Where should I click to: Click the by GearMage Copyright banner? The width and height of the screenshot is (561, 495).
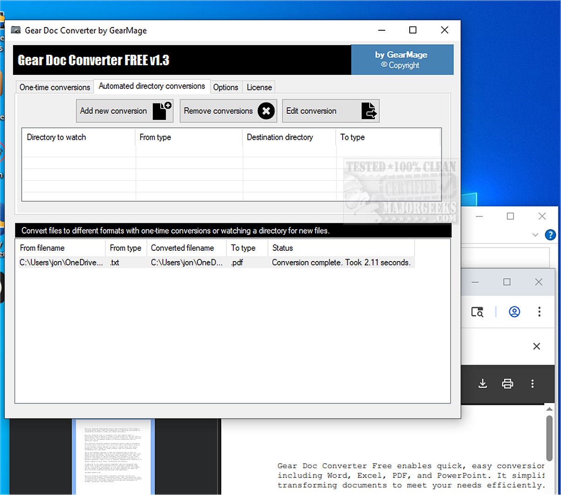click(x=402, y=60)
